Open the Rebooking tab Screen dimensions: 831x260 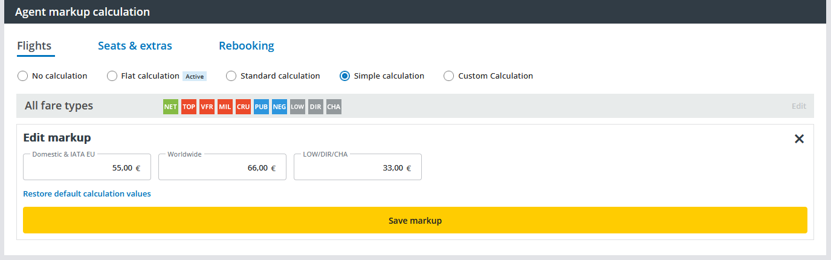[246, 46]
